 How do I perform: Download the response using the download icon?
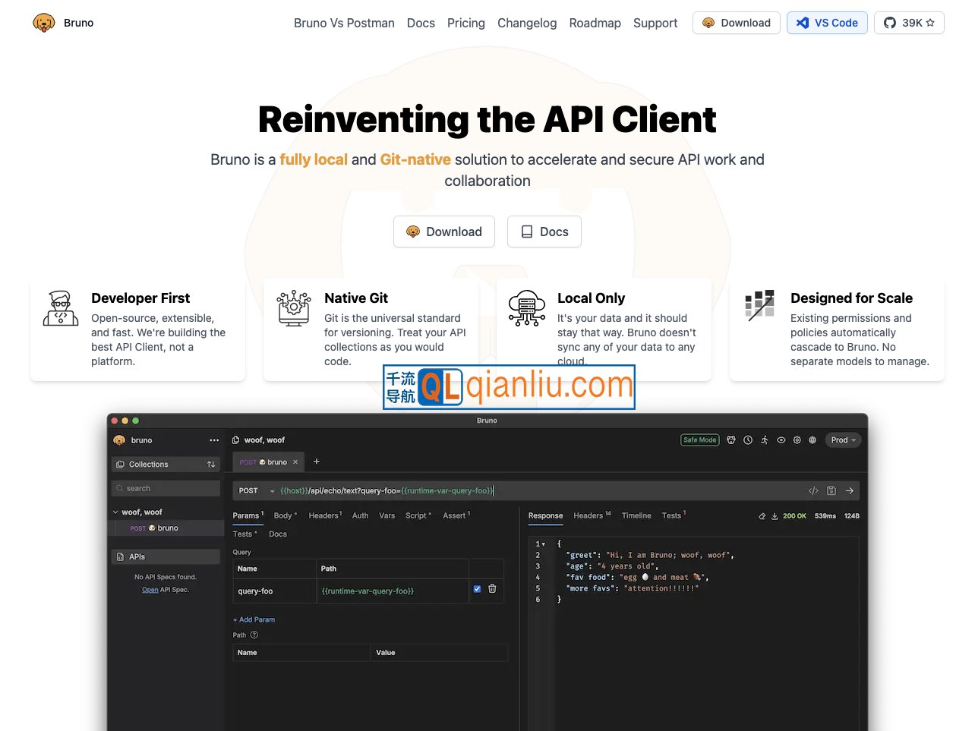click(x=775, y=516)
